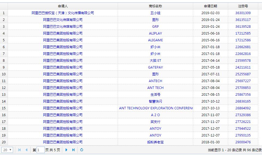Open the ANT TECHNOLOGY EXPLORATION CONFERENCE trademark
This screenshot has height=155, width=262.
click(x=156, y=108)
